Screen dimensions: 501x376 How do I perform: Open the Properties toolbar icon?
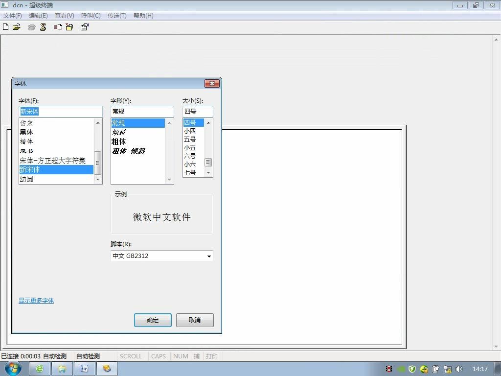[84, 27]
